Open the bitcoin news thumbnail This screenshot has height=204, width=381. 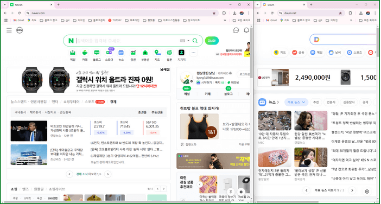[29, 131]
